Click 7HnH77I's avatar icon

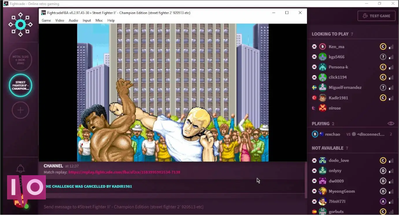point(323,201)
